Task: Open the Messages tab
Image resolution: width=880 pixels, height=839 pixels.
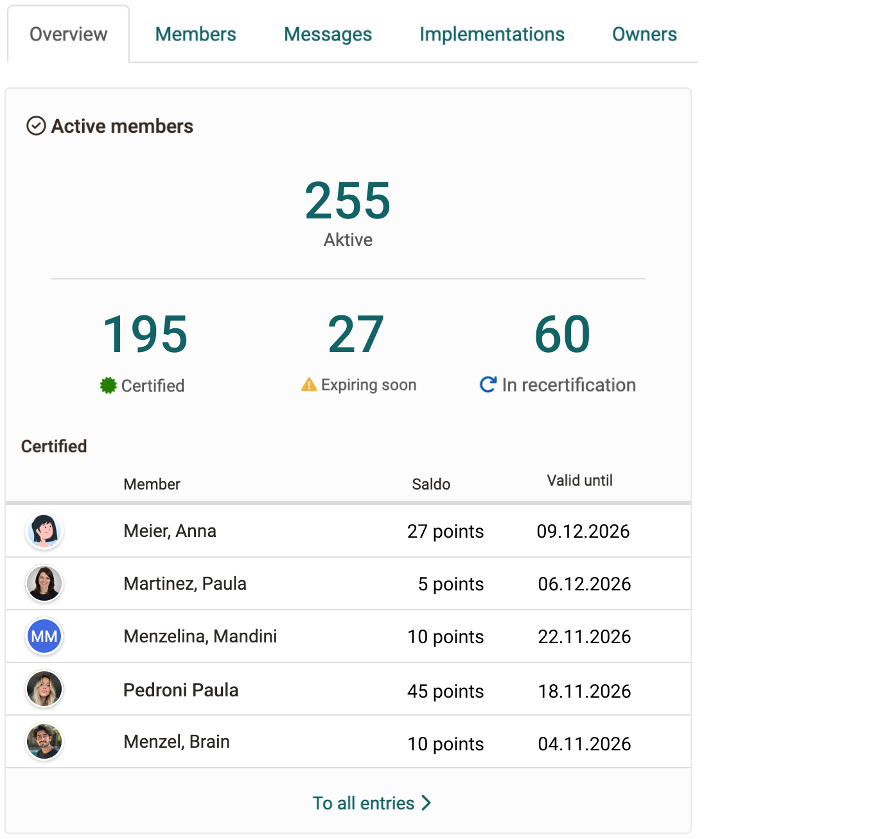Action: coord(328,34)
